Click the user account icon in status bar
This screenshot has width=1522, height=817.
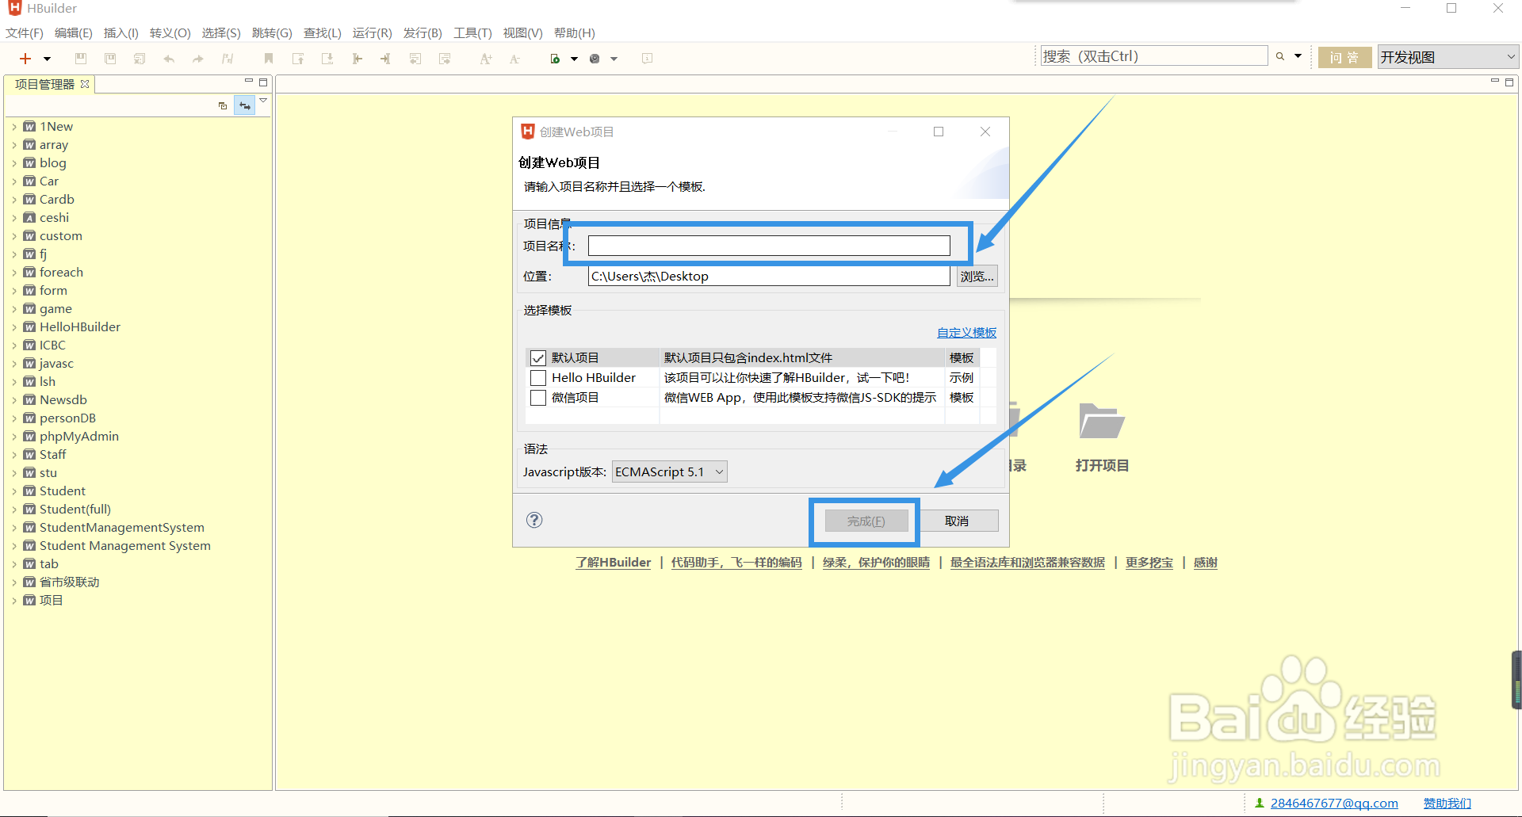(x=1259, y=804)
